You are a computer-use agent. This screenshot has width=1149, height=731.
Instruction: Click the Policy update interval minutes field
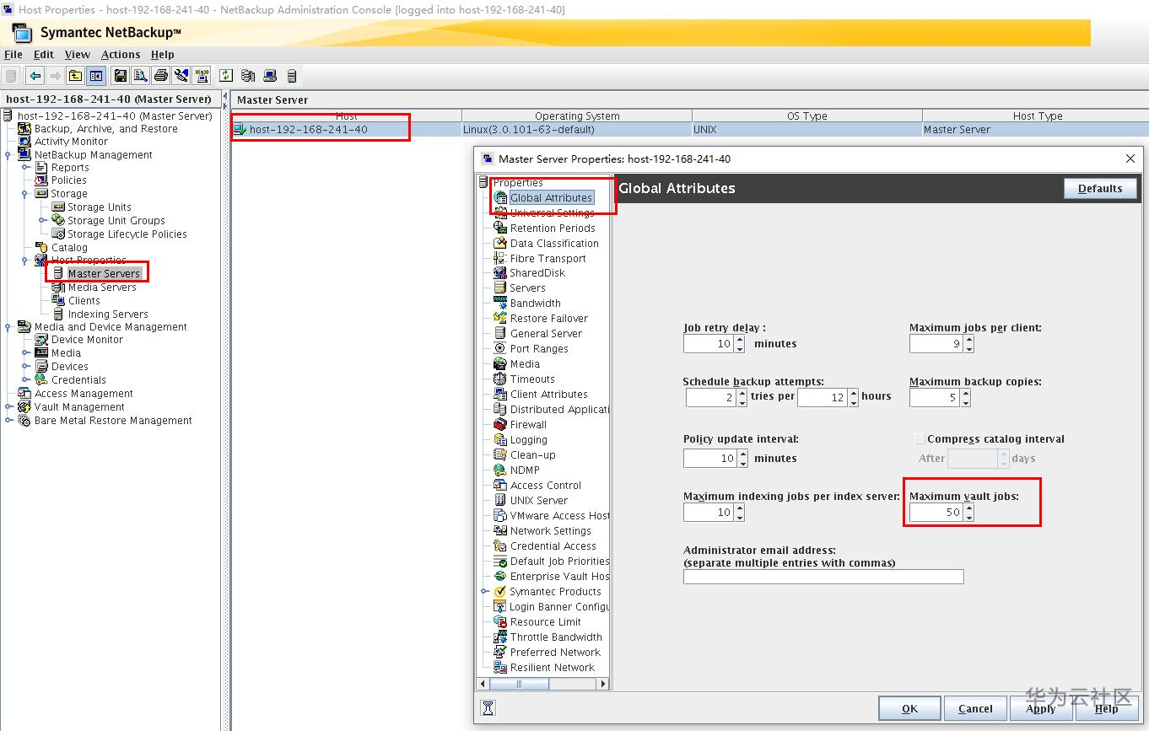[x=709, y=459]
